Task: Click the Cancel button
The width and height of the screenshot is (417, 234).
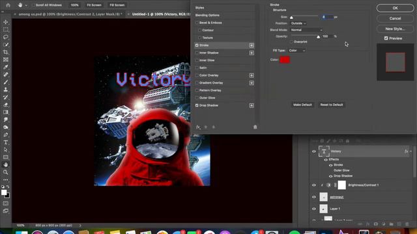Action: click(x=395, y=18)
